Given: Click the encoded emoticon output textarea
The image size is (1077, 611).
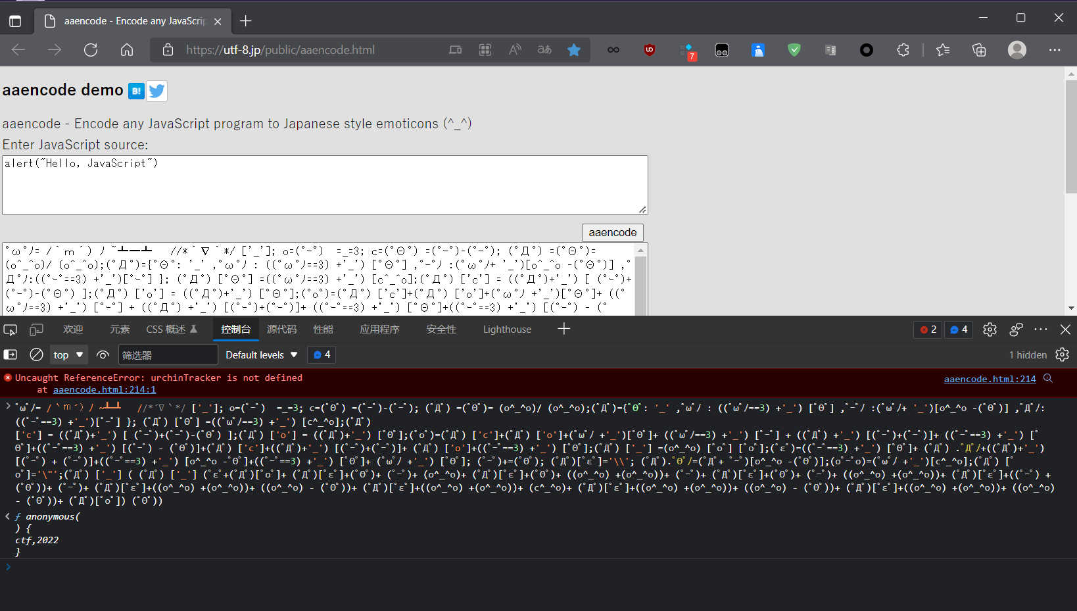Looking at the screenshot, I should tap(320, 279).
